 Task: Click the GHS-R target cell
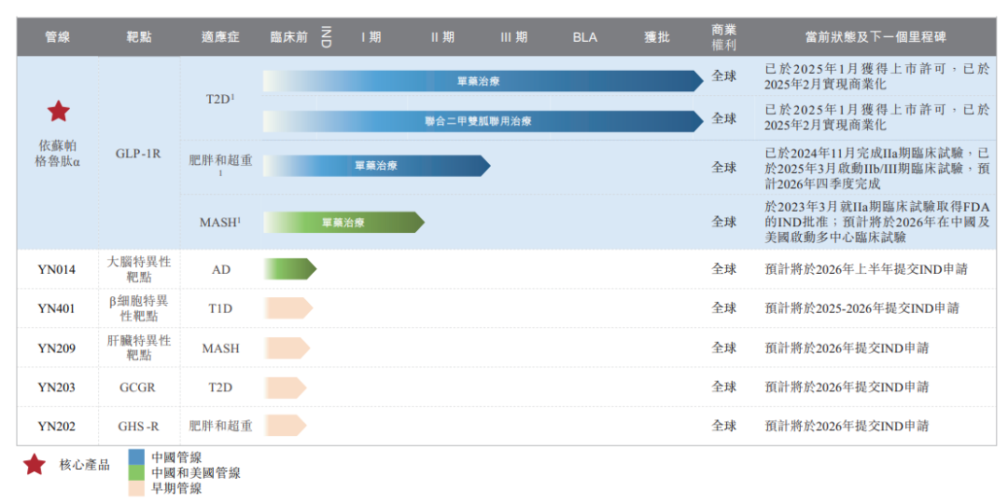coord(138,427)
